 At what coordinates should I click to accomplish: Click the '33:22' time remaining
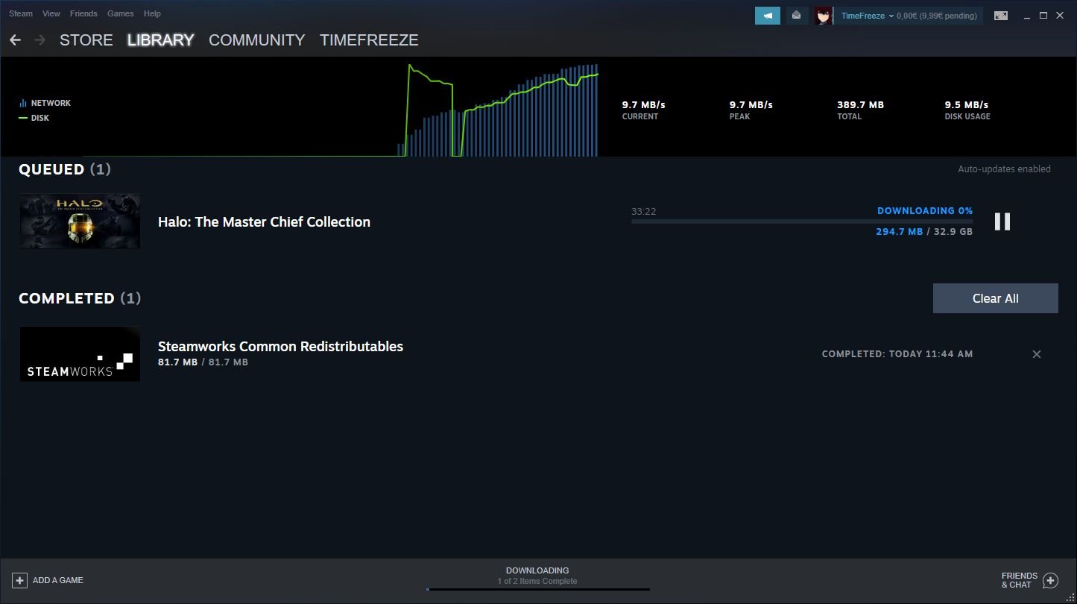643,212
